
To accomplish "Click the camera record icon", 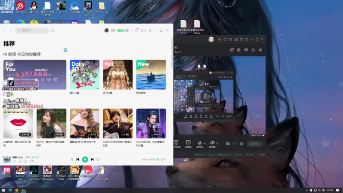I will (228, 144).
